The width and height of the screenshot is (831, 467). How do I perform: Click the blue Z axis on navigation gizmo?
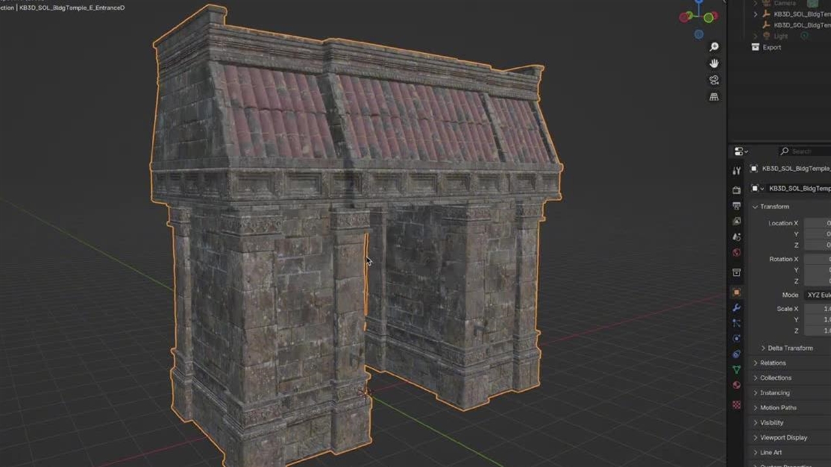pos(699,3)
